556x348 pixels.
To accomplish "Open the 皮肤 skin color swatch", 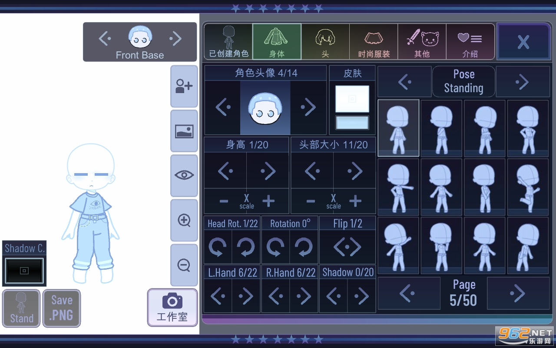I will click(352, 99).
